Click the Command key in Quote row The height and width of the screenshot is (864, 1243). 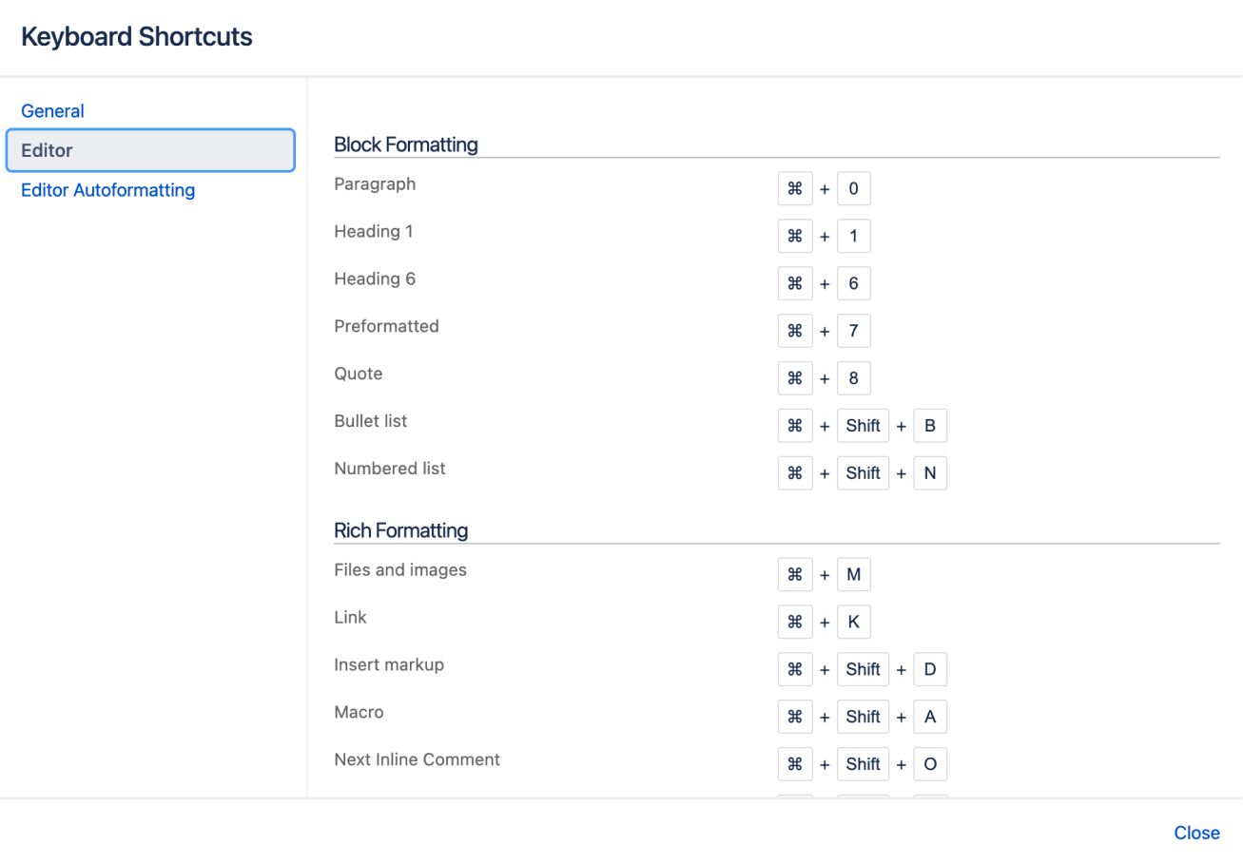click(795, 378)
